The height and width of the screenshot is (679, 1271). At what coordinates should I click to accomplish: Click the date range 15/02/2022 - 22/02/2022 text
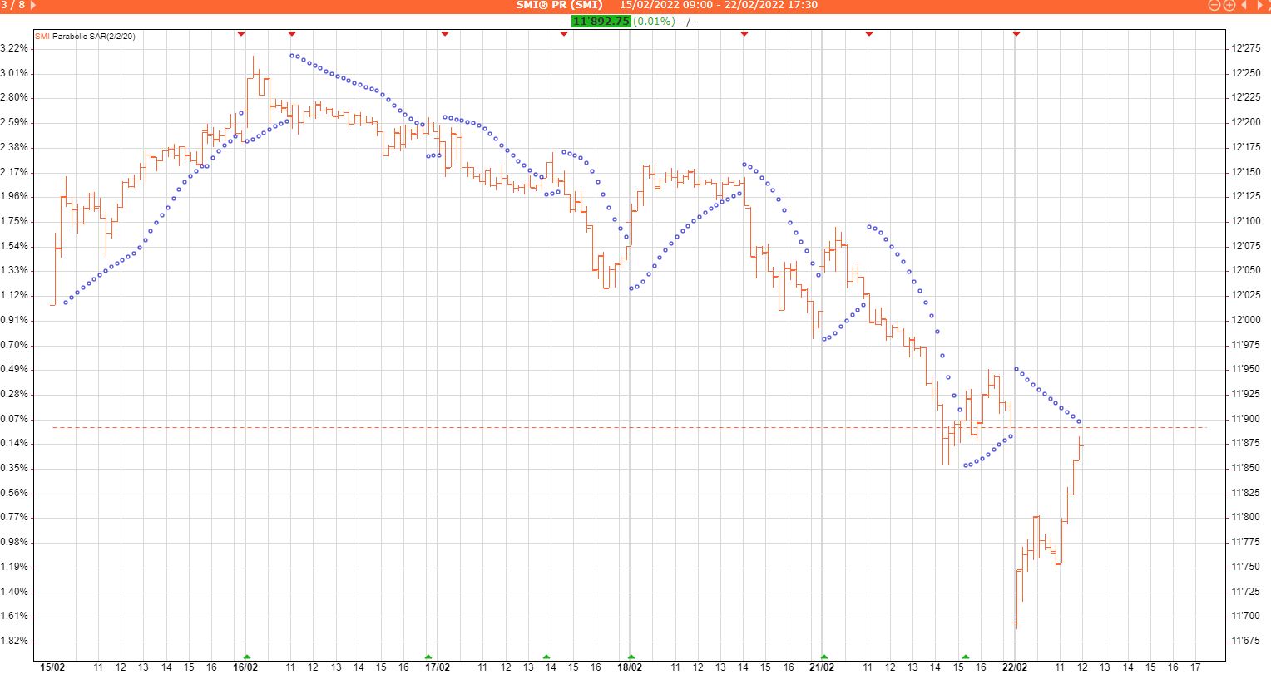(x=718, y=5)
